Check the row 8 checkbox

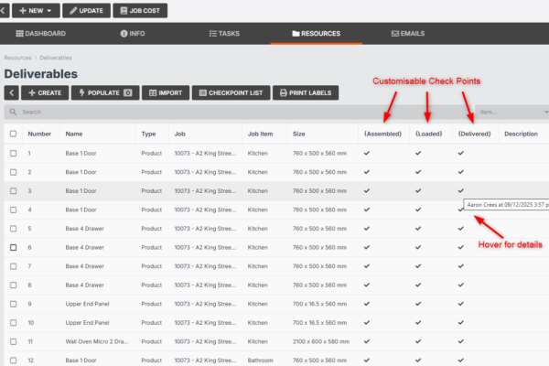(x=14, y=285)
